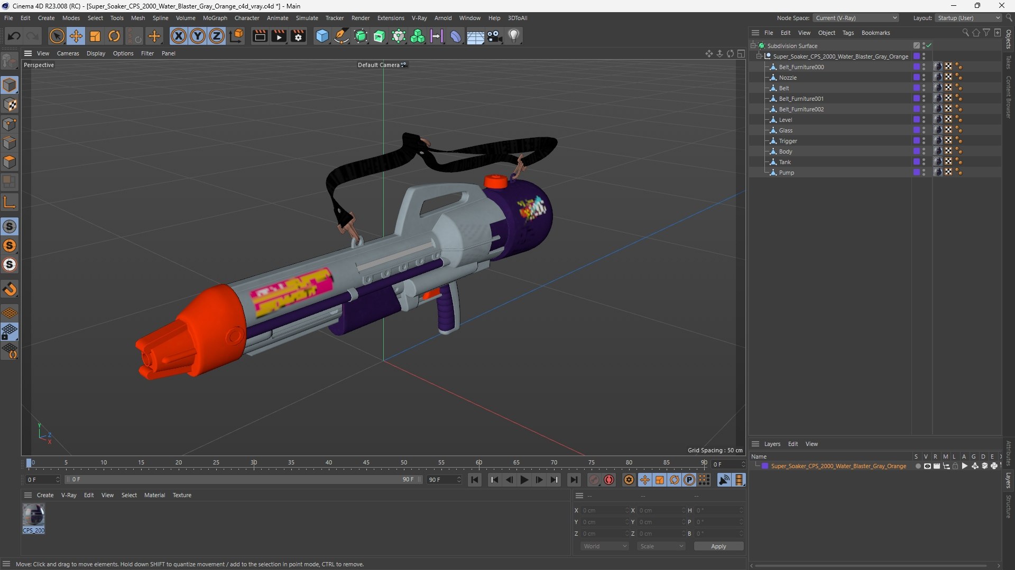Image resolution: width=1015 pixels, height=570 pixels.
Task: Switch to Model mode in left sidebar
Action: (10, 85)
